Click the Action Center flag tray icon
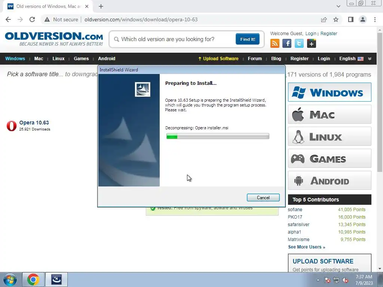 tap(327, 280)
